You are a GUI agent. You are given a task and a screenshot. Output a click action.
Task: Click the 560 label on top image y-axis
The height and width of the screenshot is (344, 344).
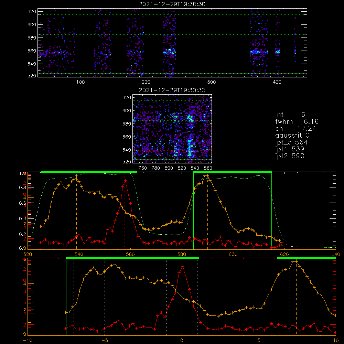(x=32, y=51)
